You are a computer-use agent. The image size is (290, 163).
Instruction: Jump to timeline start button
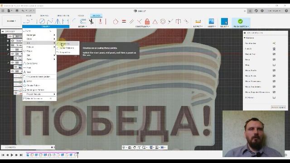click(3, 155)
